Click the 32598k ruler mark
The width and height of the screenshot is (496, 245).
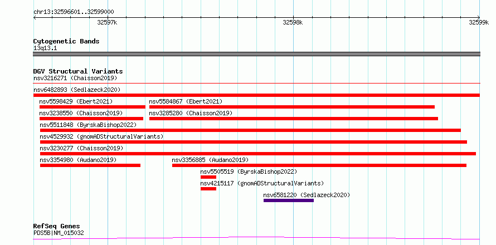293,22
